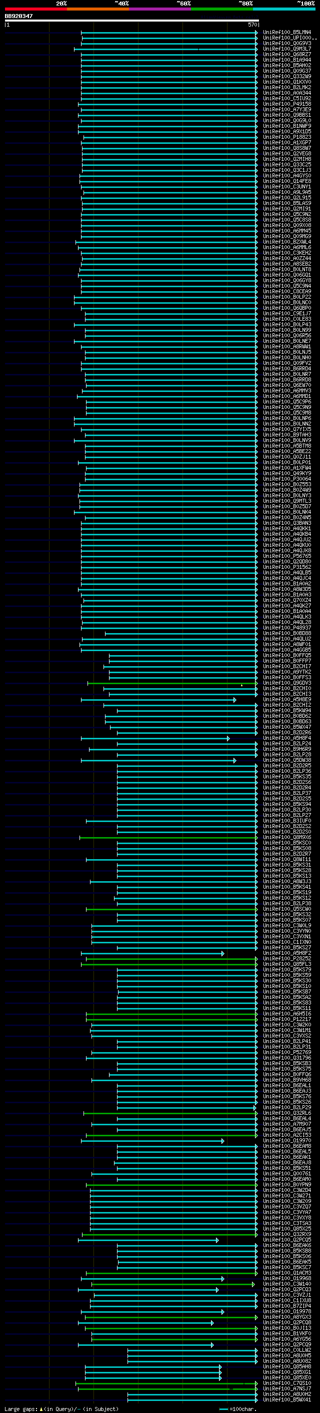This screenshot has width=320, height=1413.
Task: Click the green alignment bar of UniRef100_Q9GDV3
Action: (172, 684)
